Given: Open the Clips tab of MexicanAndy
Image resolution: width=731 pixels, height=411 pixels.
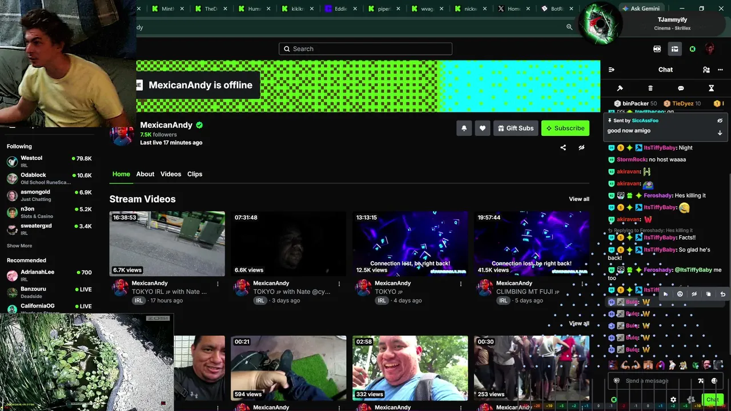Looking at the screenshot, I should click(x=195, y=174).
